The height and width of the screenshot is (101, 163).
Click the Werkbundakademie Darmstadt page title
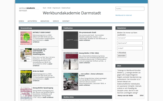(x=72, y=13)
